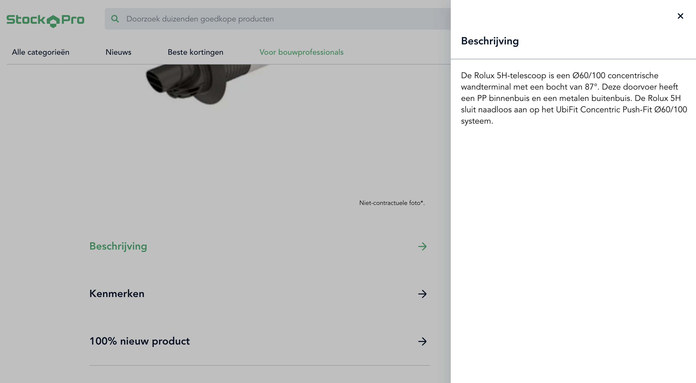Click the arrow next to Kenmerken
The image size is (696, 383).
pos(422,294)
